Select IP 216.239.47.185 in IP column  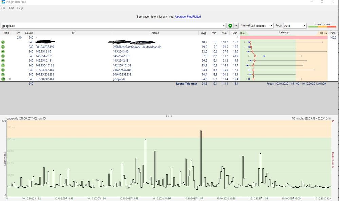(45, 70)
